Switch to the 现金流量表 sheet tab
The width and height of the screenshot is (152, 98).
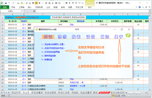pyautogui.click(x=86, y=93)
